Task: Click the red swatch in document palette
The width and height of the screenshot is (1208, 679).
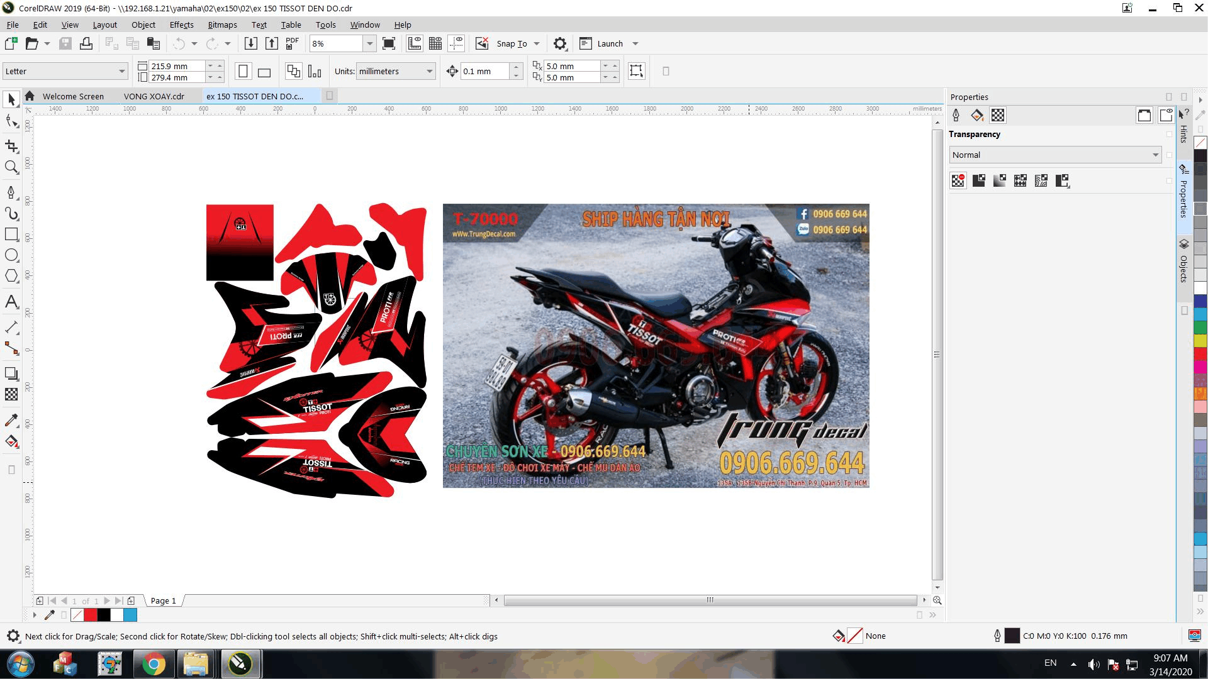Action: [x=91, y=615]
